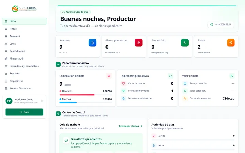The width and height of the screenshot is (245, 153).
Task: Open the Eventos 30d summary card
Action: [x=170, y=47]
